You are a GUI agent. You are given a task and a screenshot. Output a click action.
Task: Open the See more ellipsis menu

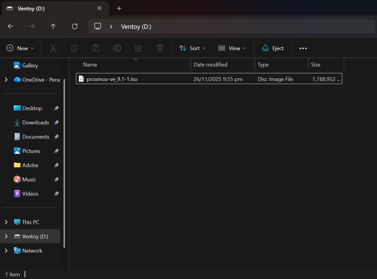coord(303,48)
